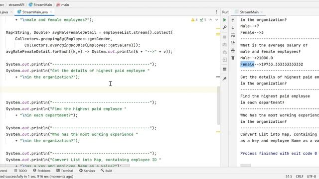Place cursor on the empty highlighted editor line
Screen dimensions: 319x179
tap(109, 89)
